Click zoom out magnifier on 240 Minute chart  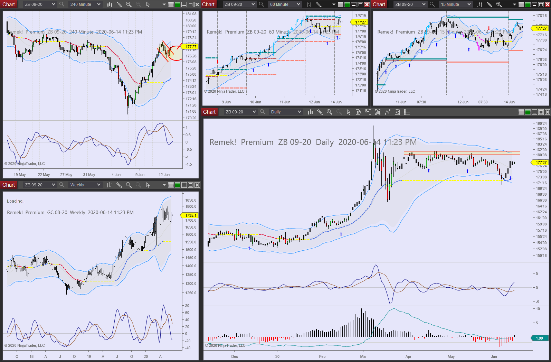point(139,4)
